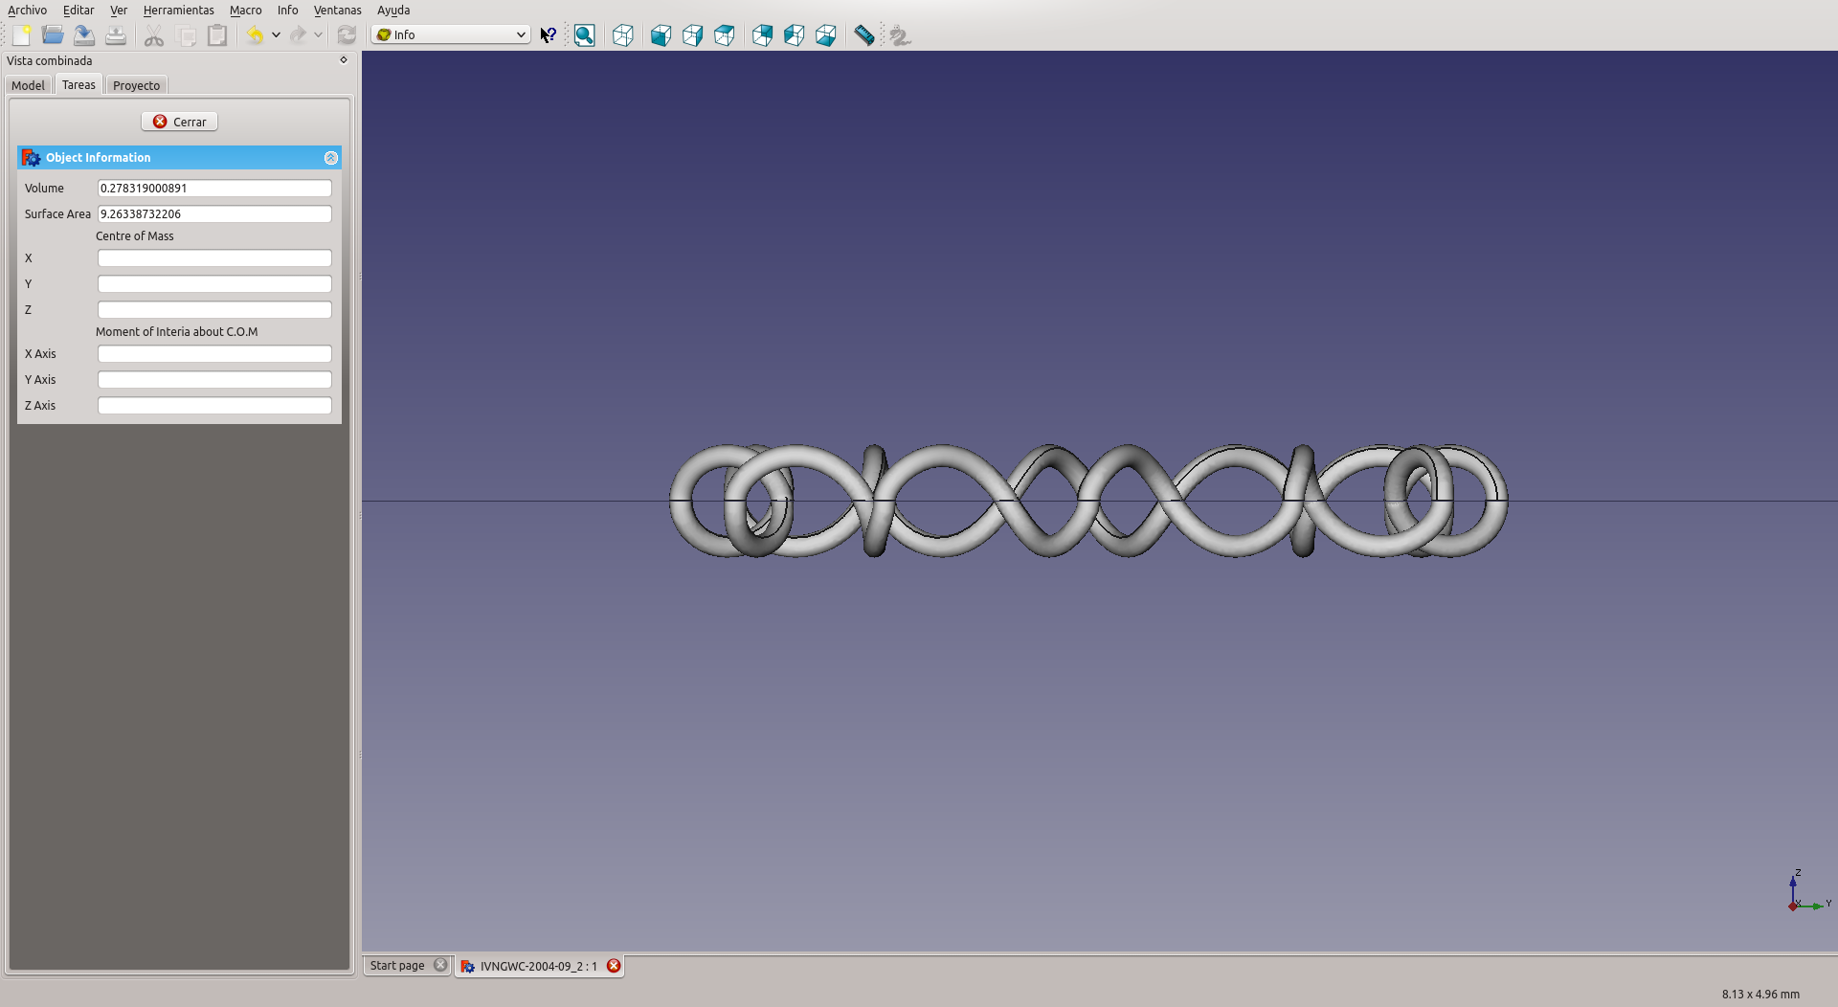Click the Surface Area value field
The image size is (1838, 1007).
[x=214, y=214]
